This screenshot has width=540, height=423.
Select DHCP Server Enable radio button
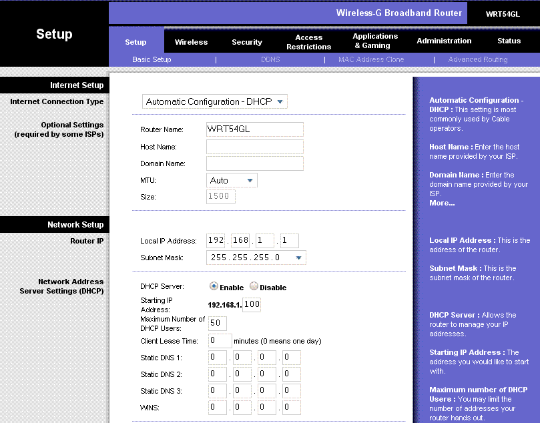214,286
